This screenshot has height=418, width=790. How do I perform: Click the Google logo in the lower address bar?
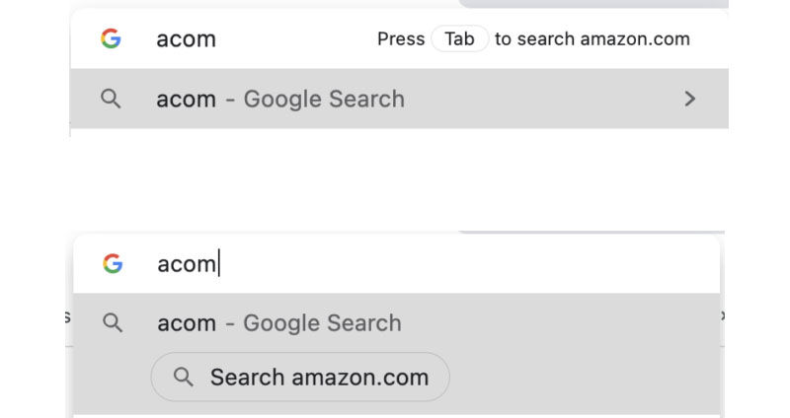point(113,263)
